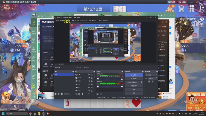Click the source filters toolbar button

[x=87, y=68]
